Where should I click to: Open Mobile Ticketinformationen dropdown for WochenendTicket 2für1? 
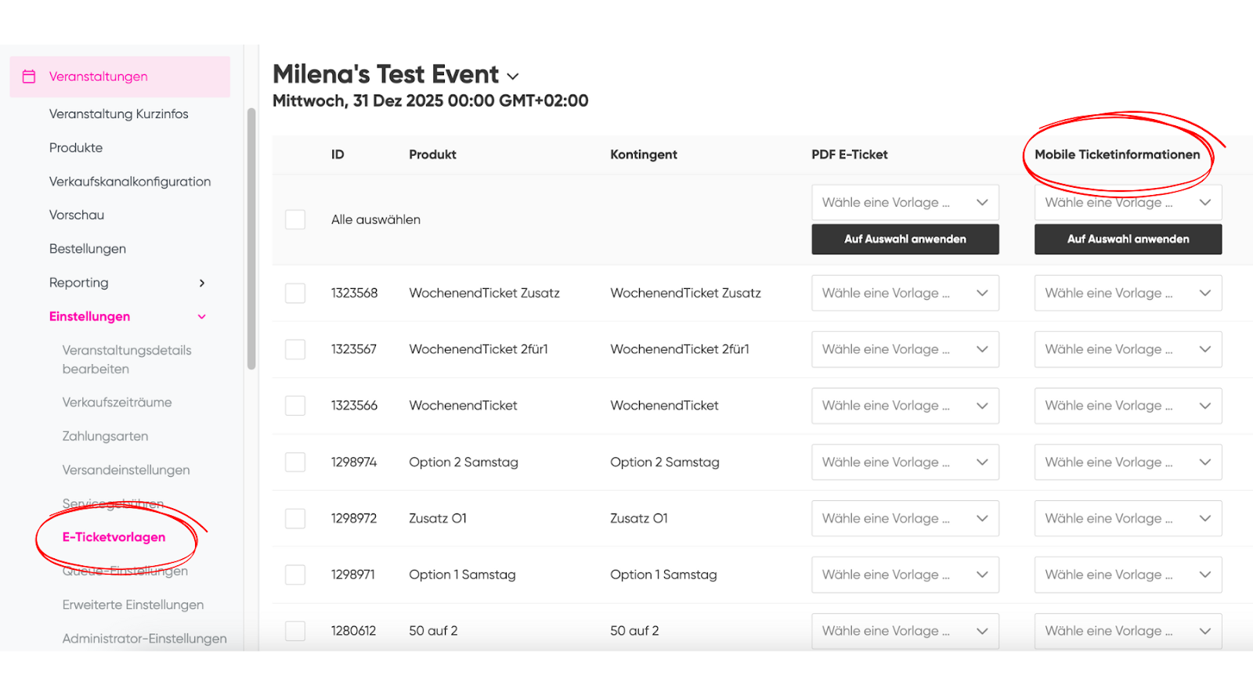click(x=1128, y=349)
